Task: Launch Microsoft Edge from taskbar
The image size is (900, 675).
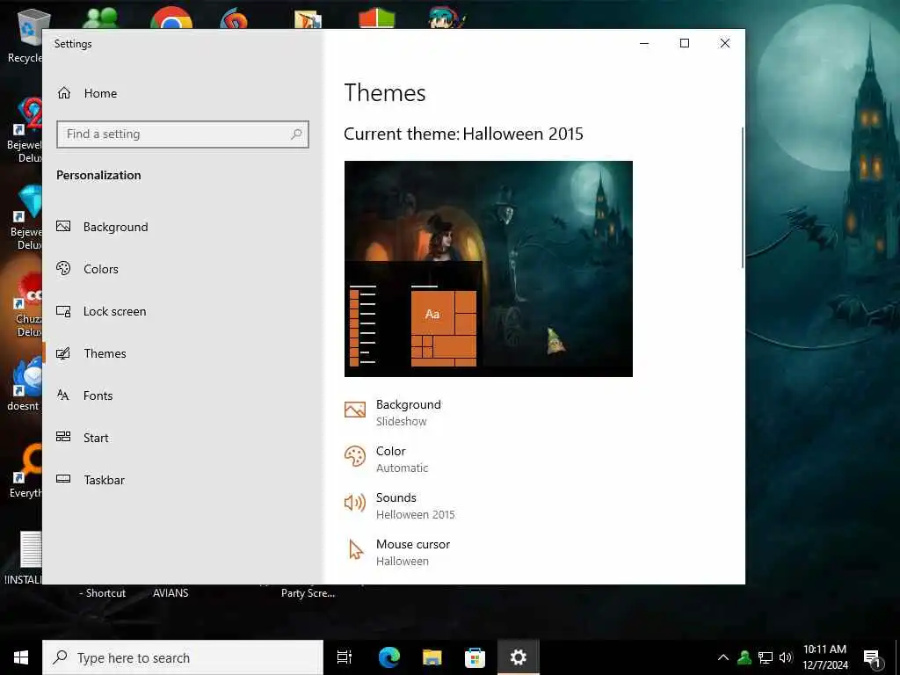Action: coord(389,657)
